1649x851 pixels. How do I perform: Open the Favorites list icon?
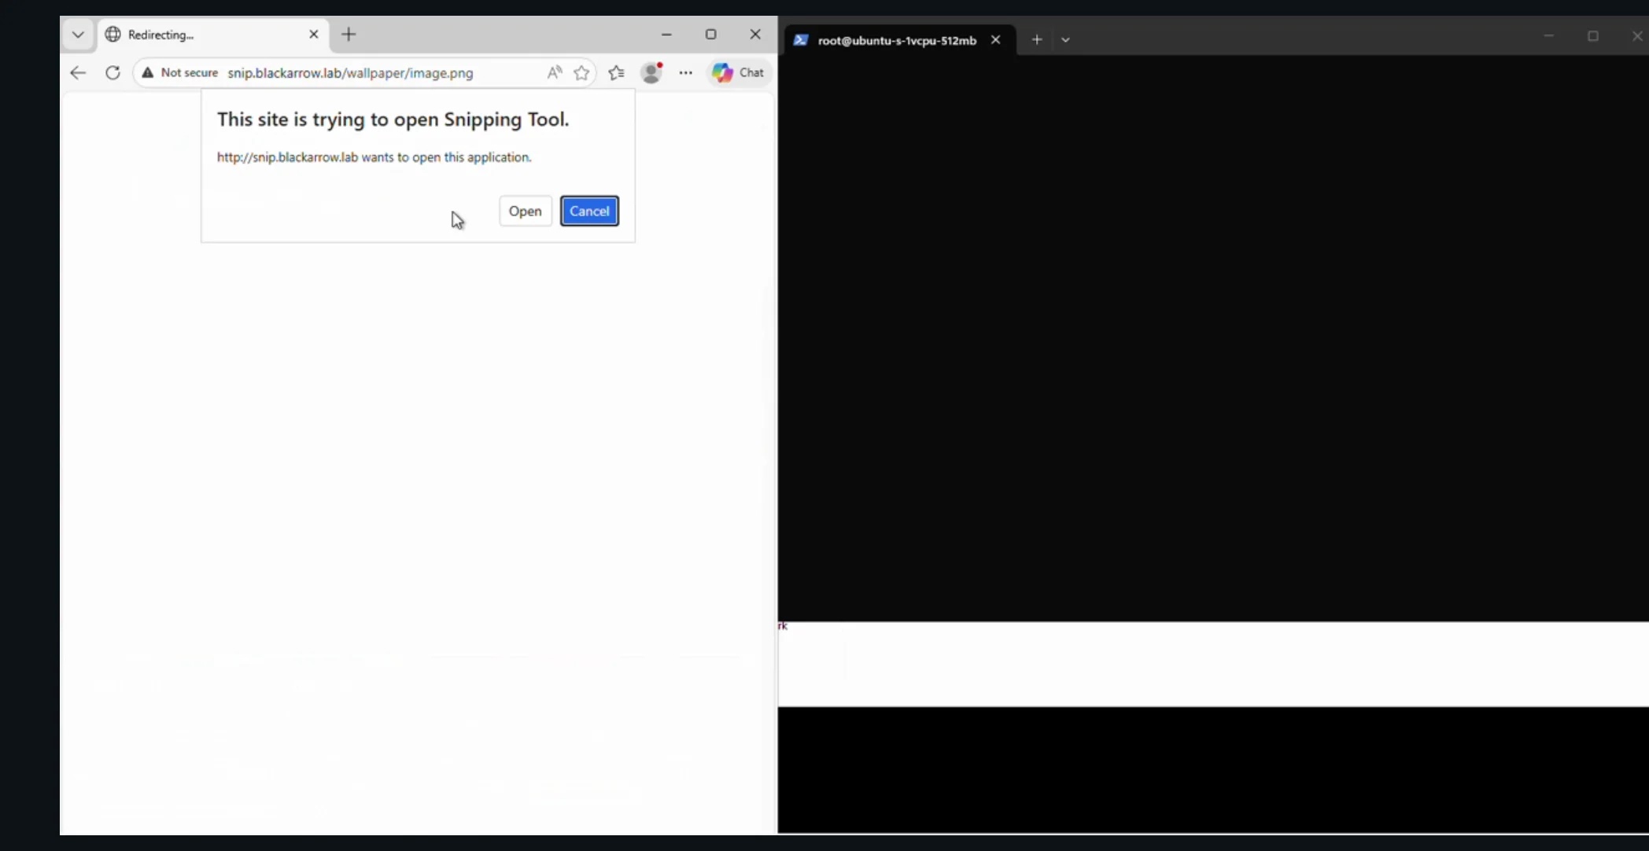617,73
